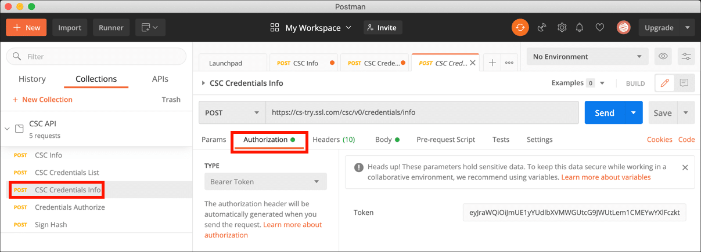Click the sync status icon

click(520, 27)
